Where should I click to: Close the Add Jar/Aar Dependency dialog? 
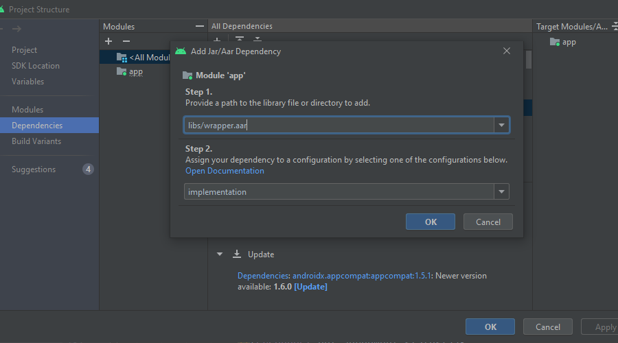point(507,51)
